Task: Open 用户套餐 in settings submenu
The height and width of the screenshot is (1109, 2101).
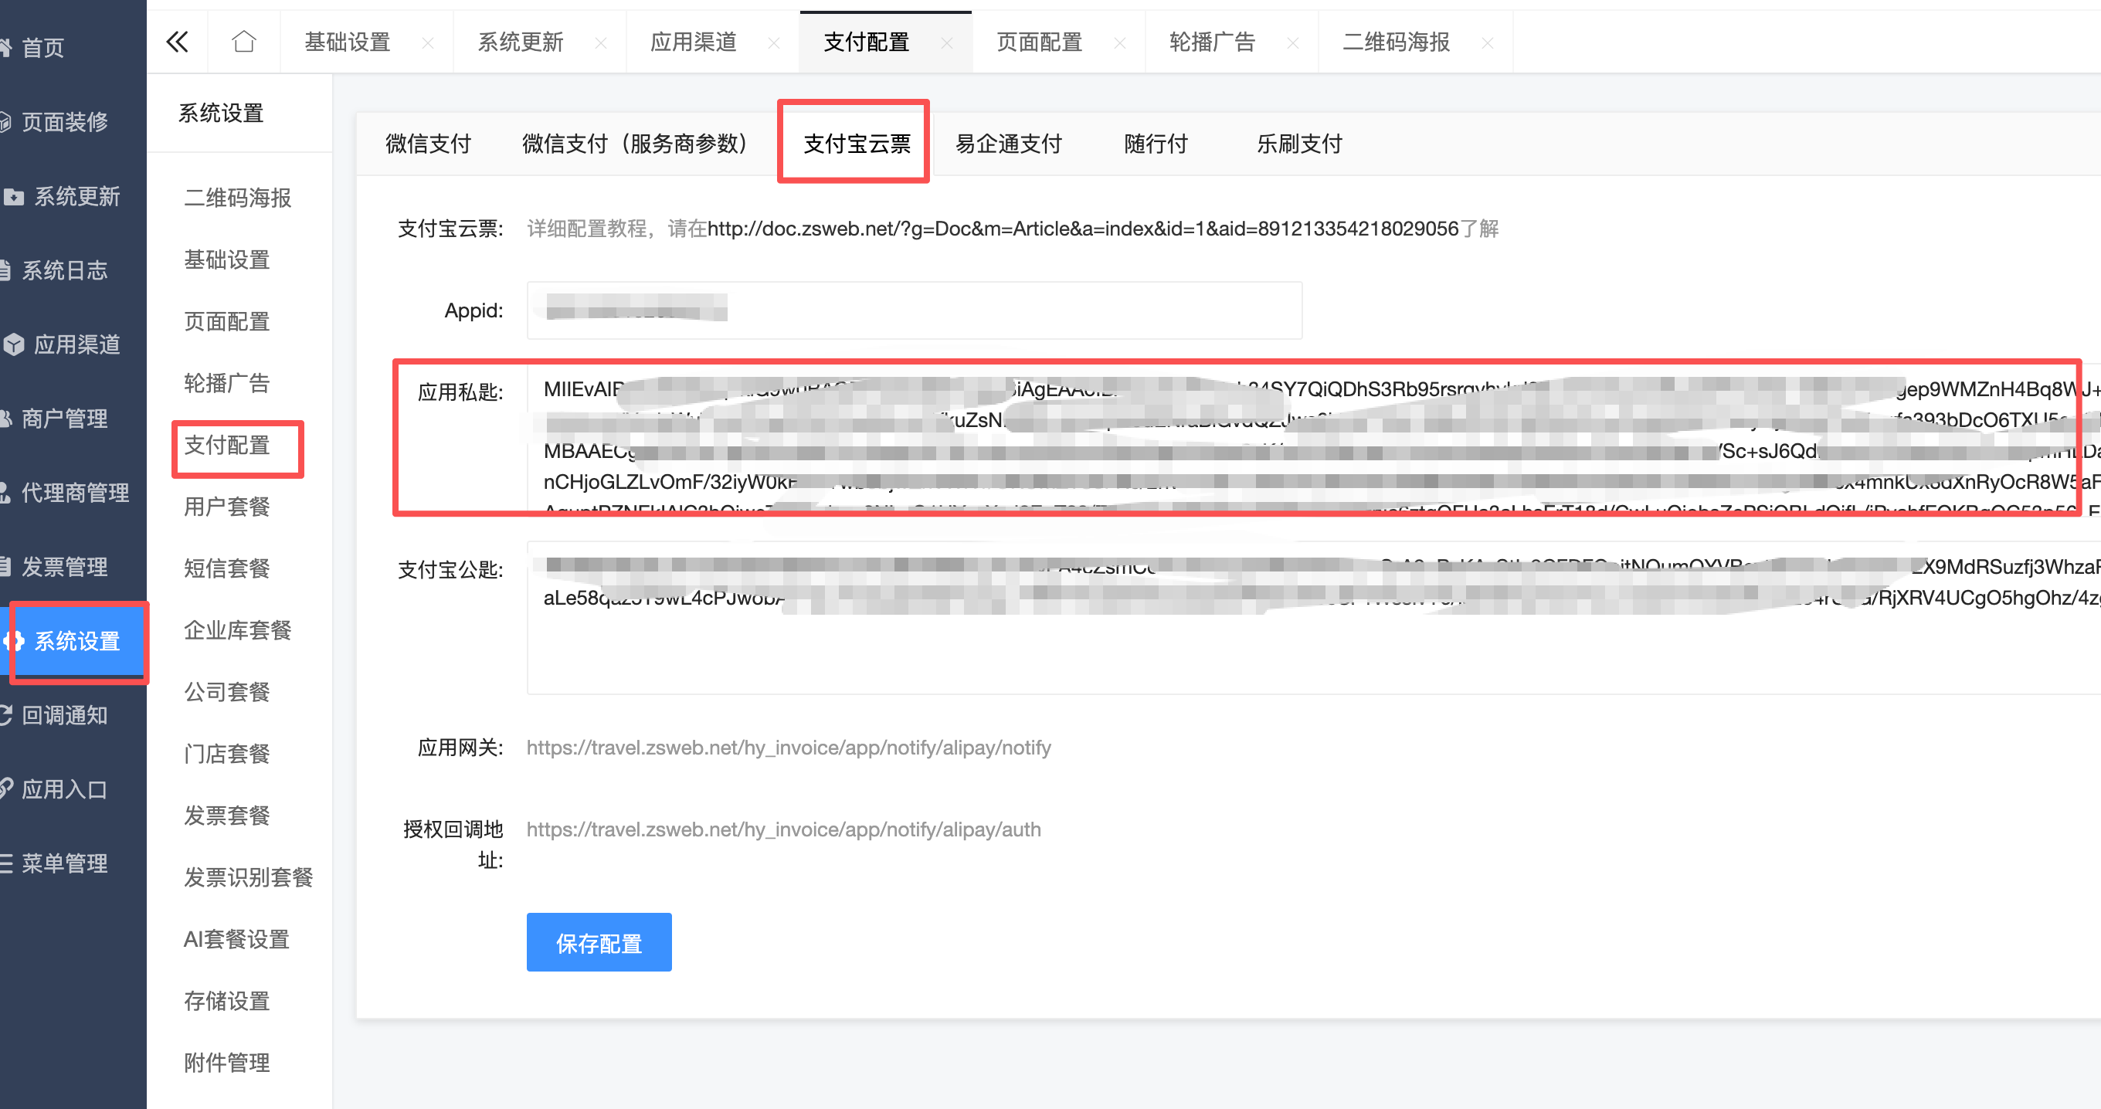Action: (227, 507)
